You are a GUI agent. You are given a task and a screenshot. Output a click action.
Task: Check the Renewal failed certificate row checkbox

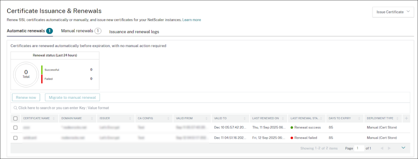tap(15, 138)
